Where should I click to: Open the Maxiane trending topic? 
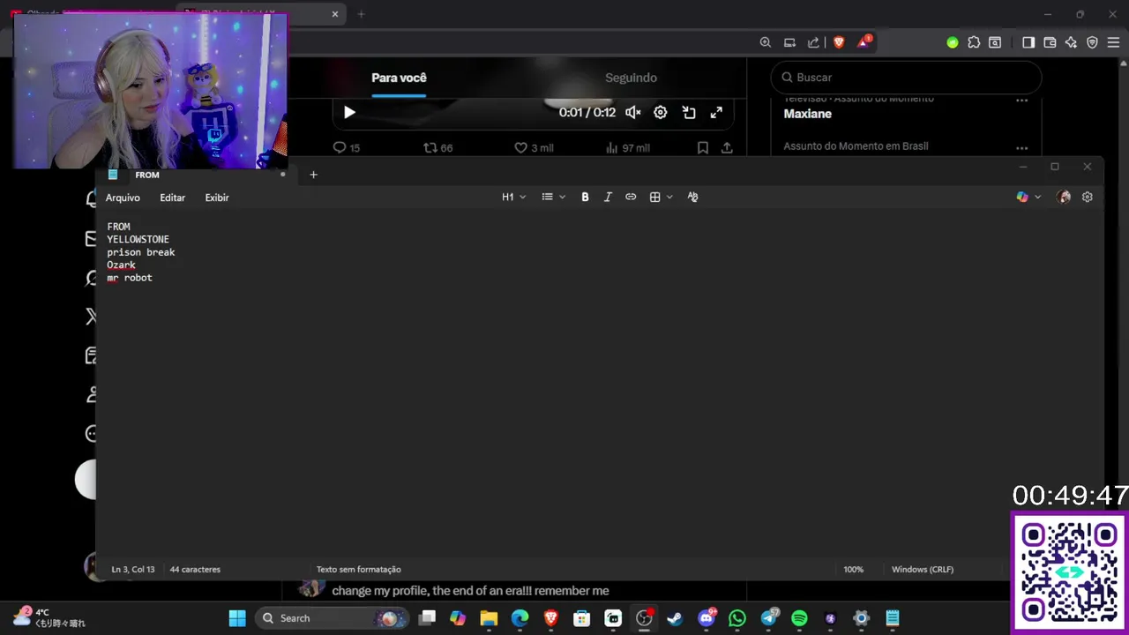[808, 114]
